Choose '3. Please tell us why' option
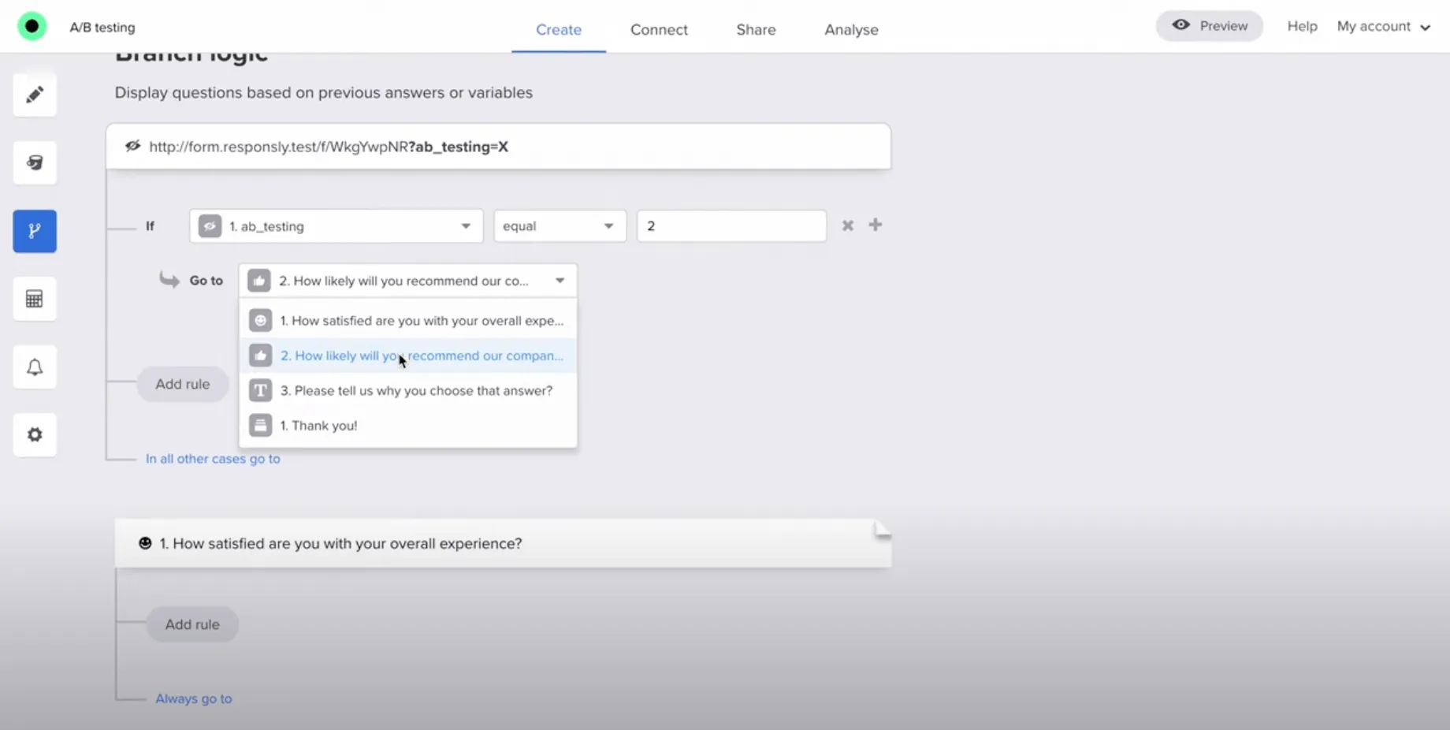This screenshot has width=1450, height=730. pos(416,391)
